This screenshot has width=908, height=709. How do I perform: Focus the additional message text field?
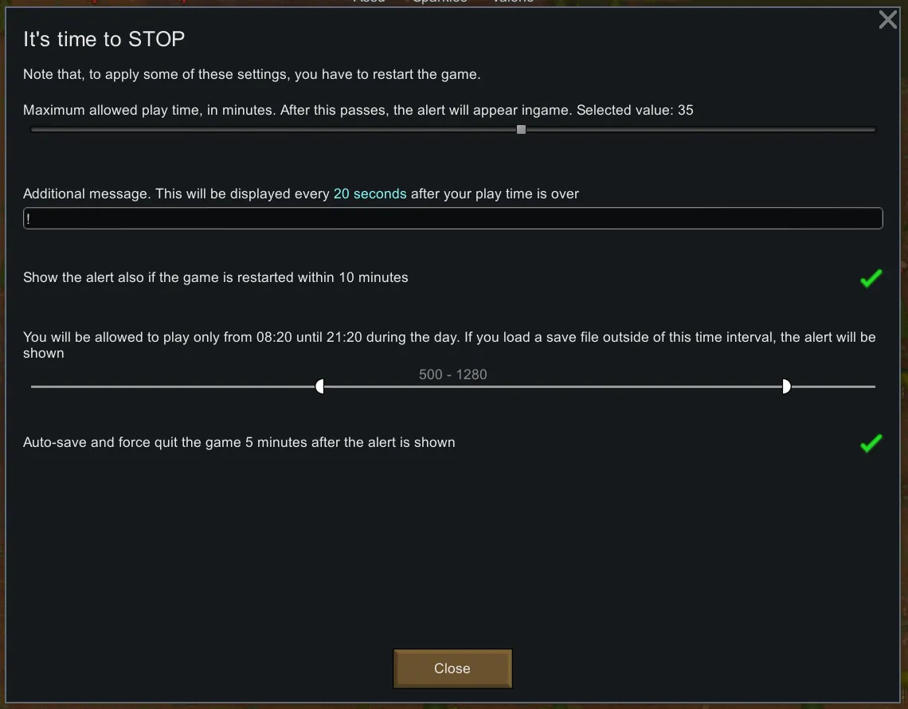pos(452,218)
